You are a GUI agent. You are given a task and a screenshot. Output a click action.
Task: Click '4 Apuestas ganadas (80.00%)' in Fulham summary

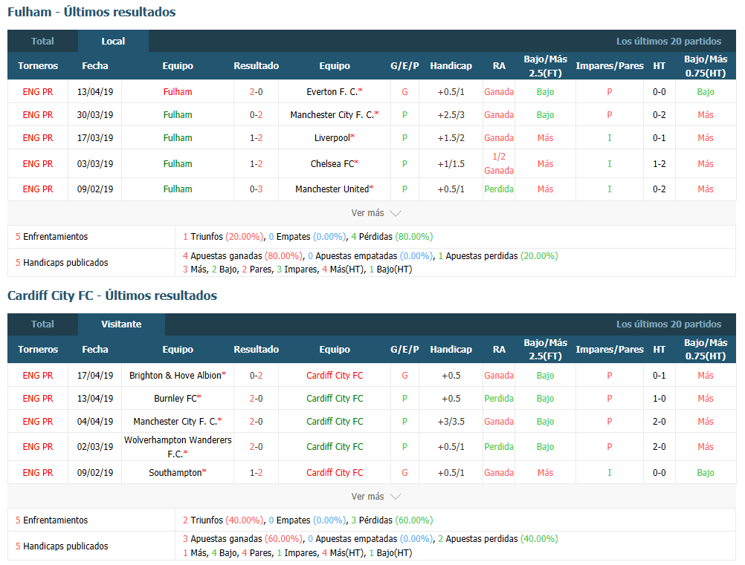point(242,256)
